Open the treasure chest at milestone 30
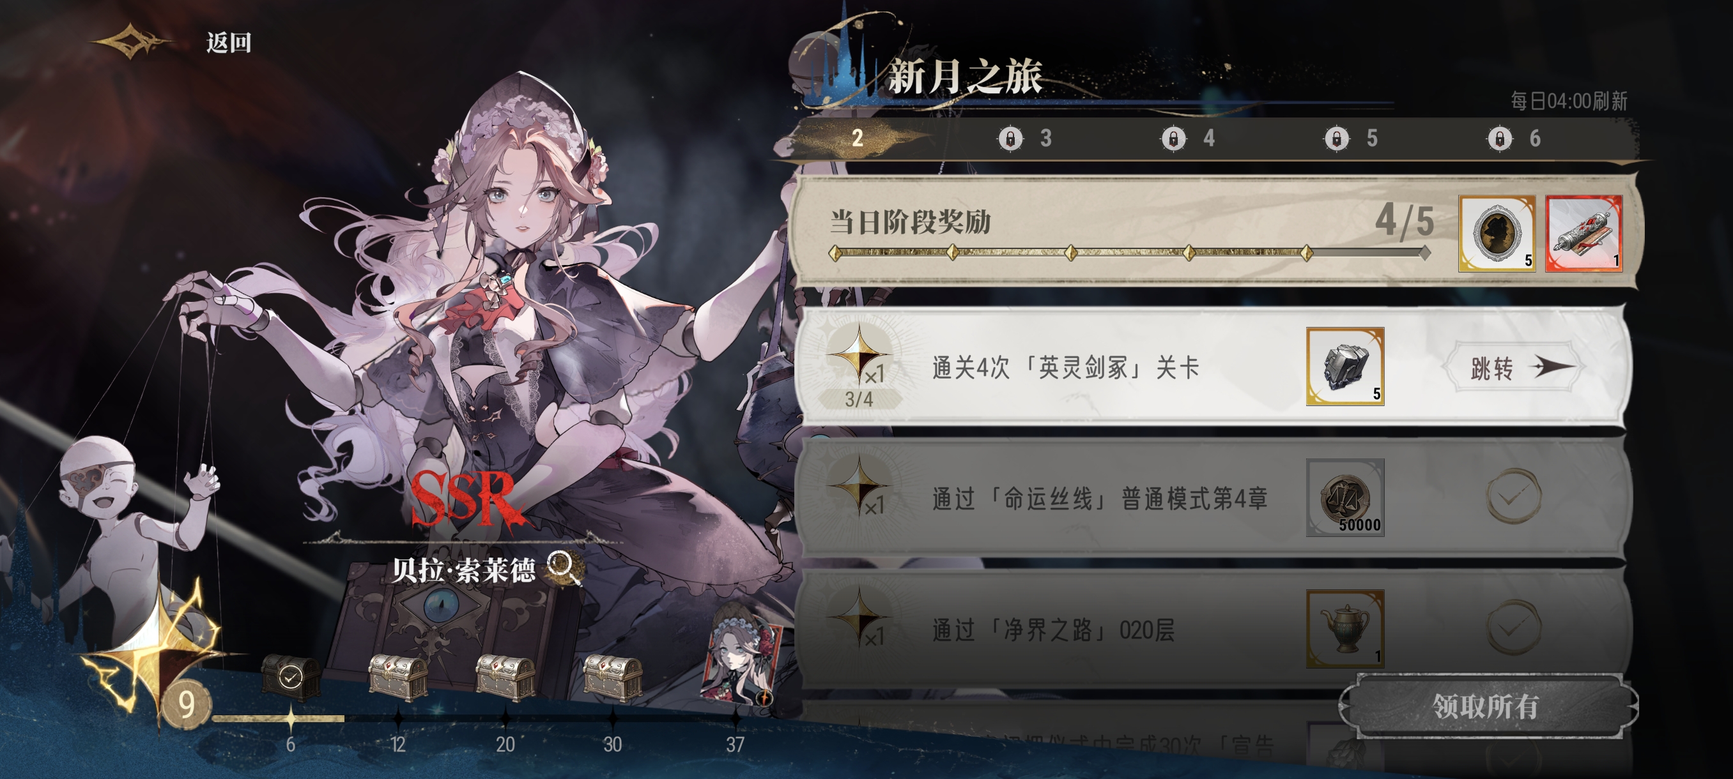This screenshot has width=1733, height=779. point(612,677)
